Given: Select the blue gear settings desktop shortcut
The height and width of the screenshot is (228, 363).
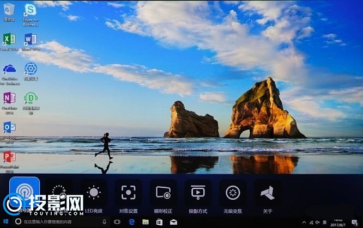Looking at the screenshot, I should coord(31,71).
